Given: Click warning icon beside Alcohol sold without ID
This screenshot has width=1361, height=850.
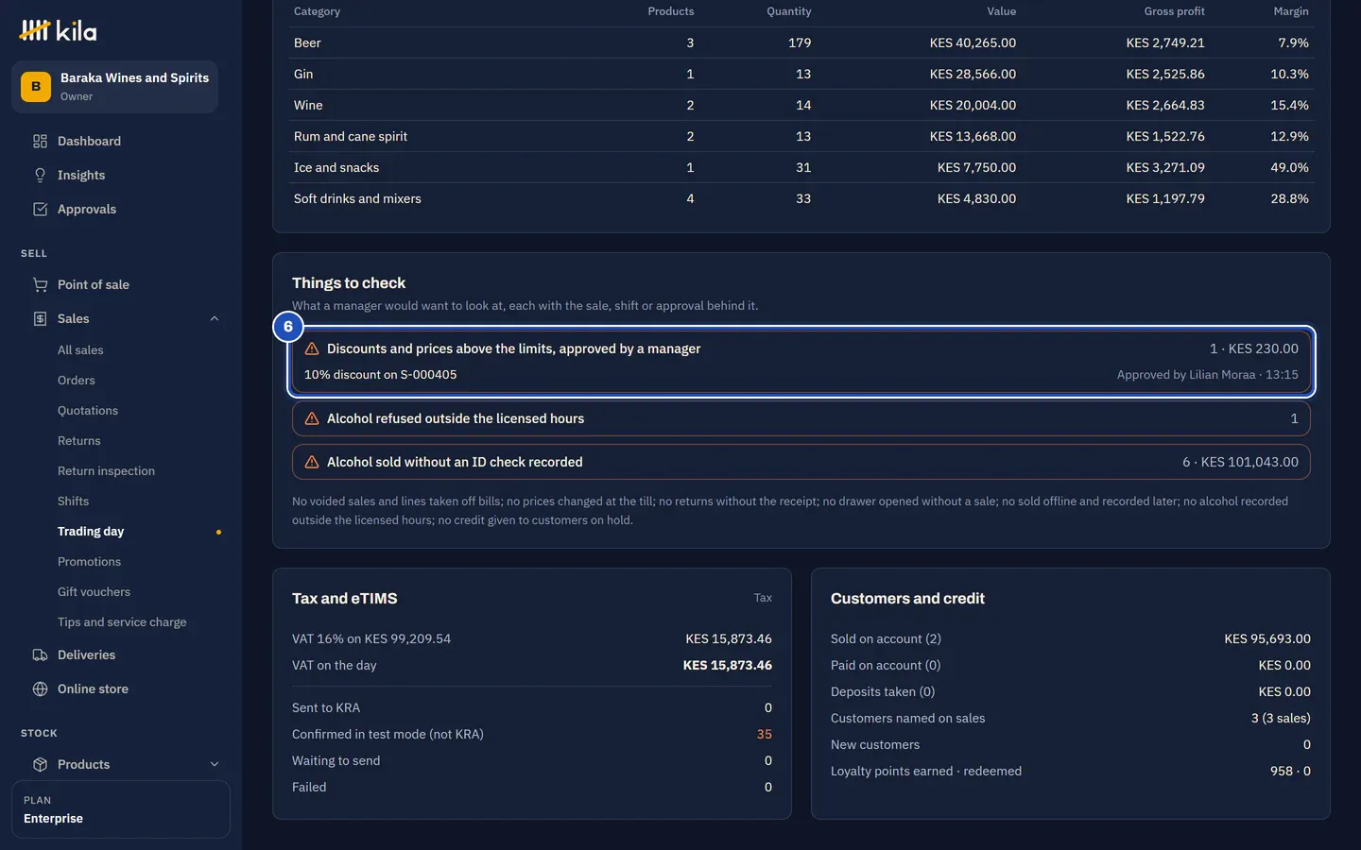Looking at the screenshot, I should click(312, 463).
